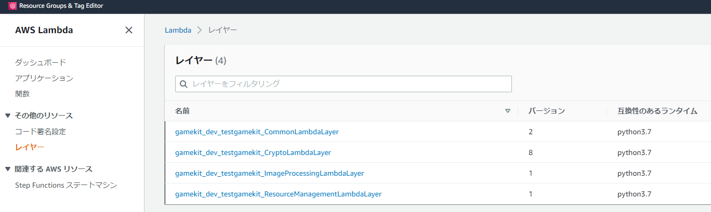Open アプリケーション in the sidebar
Screen dimensions: 711x212
tap(44, 78)
